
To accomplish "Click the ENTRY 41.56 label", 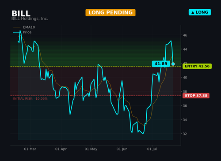I will click(x=197, y=66).
